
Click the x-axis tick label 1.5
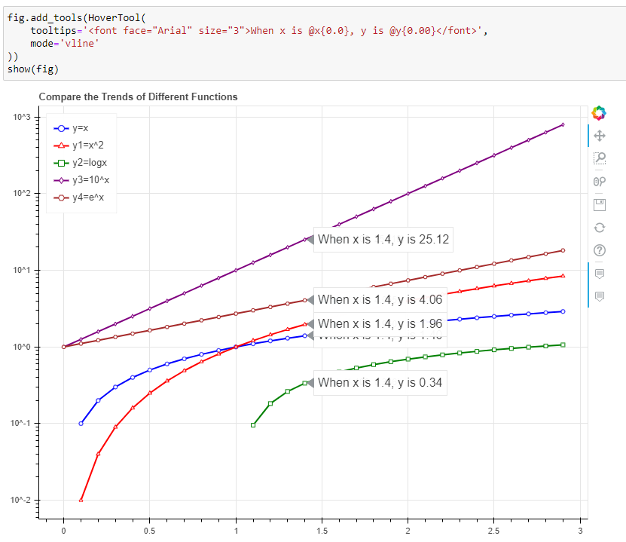click(x=322, y=531)
